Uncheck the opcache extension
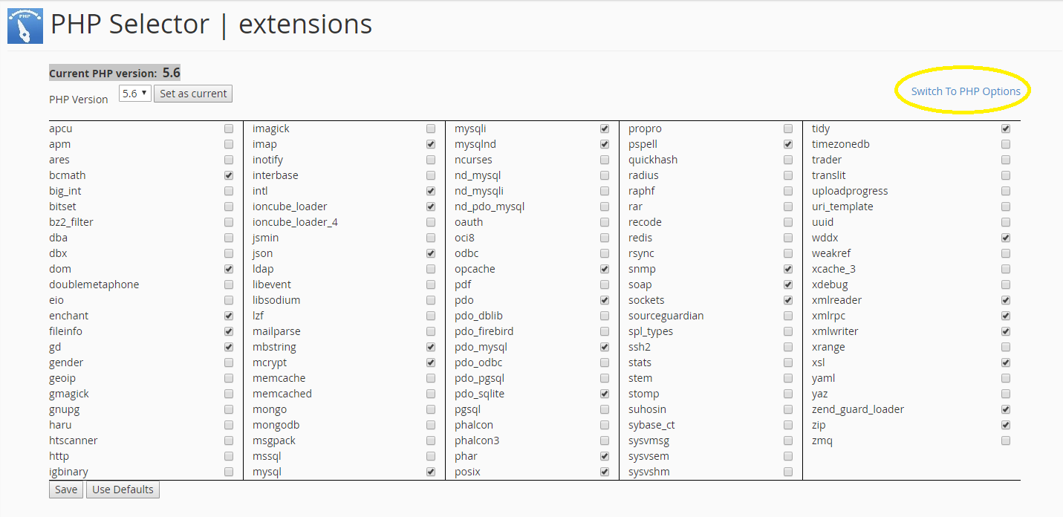The image size is (1063, 517). (605, 269)
